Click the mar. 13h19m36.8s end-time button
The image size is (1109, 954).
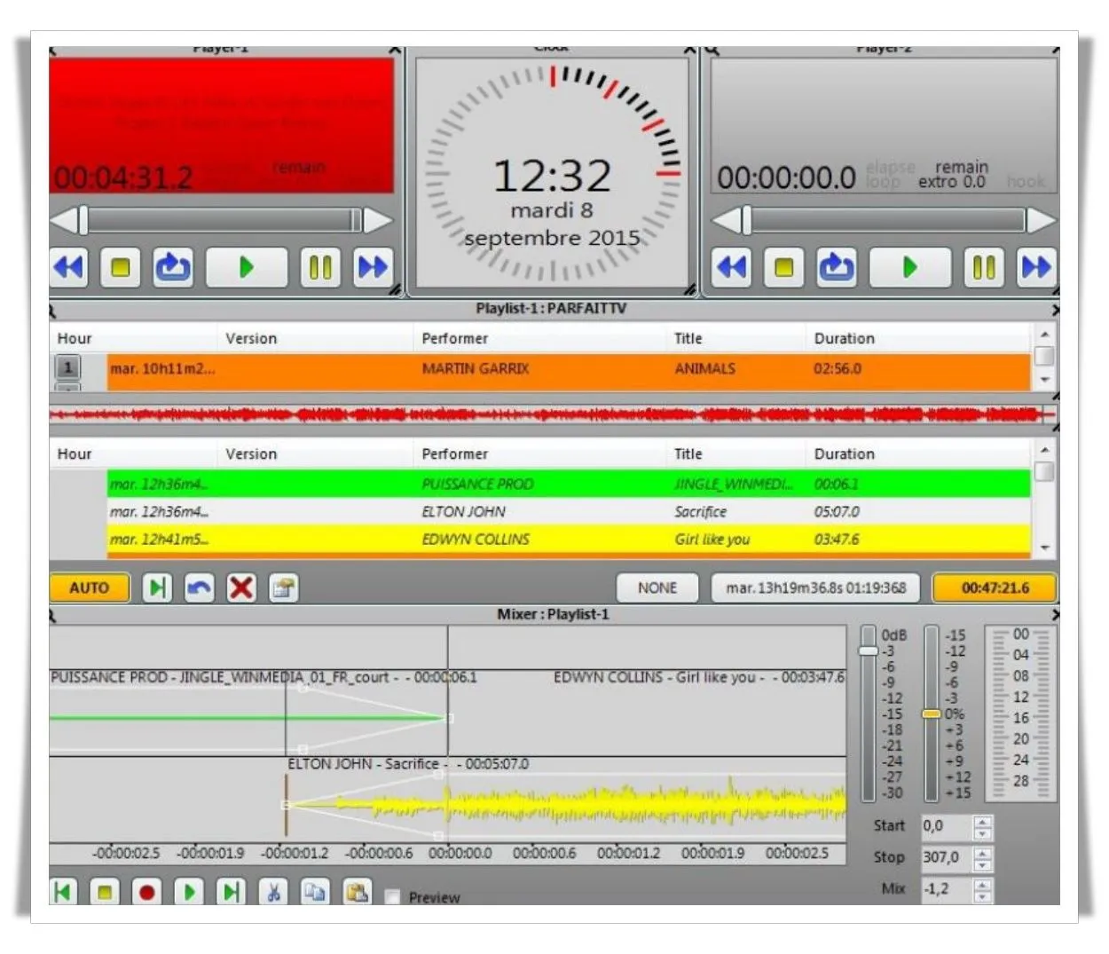click(816, 587)
